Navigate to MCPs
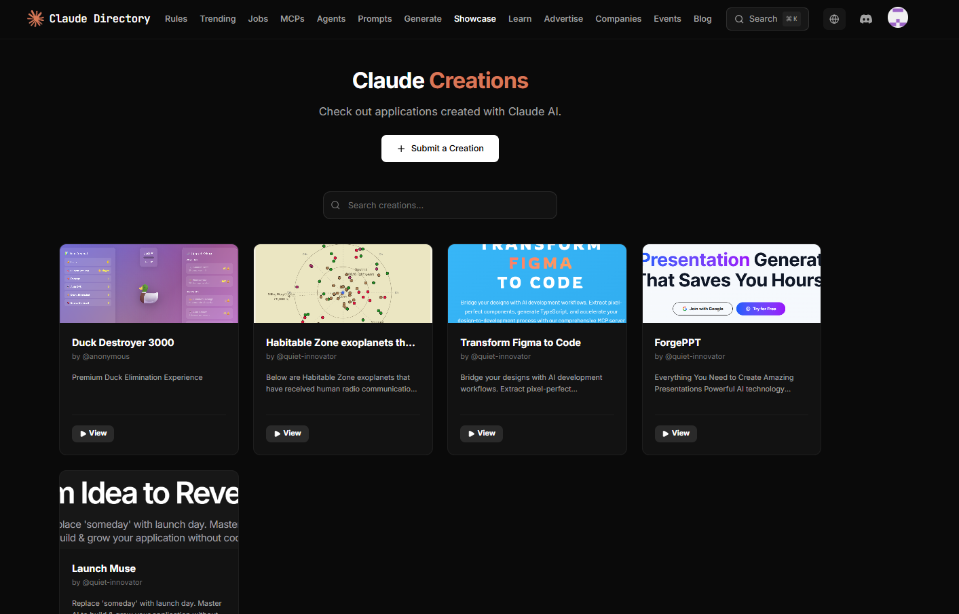The width and height of the screenshot is (959, 614). tap(293, 19)
